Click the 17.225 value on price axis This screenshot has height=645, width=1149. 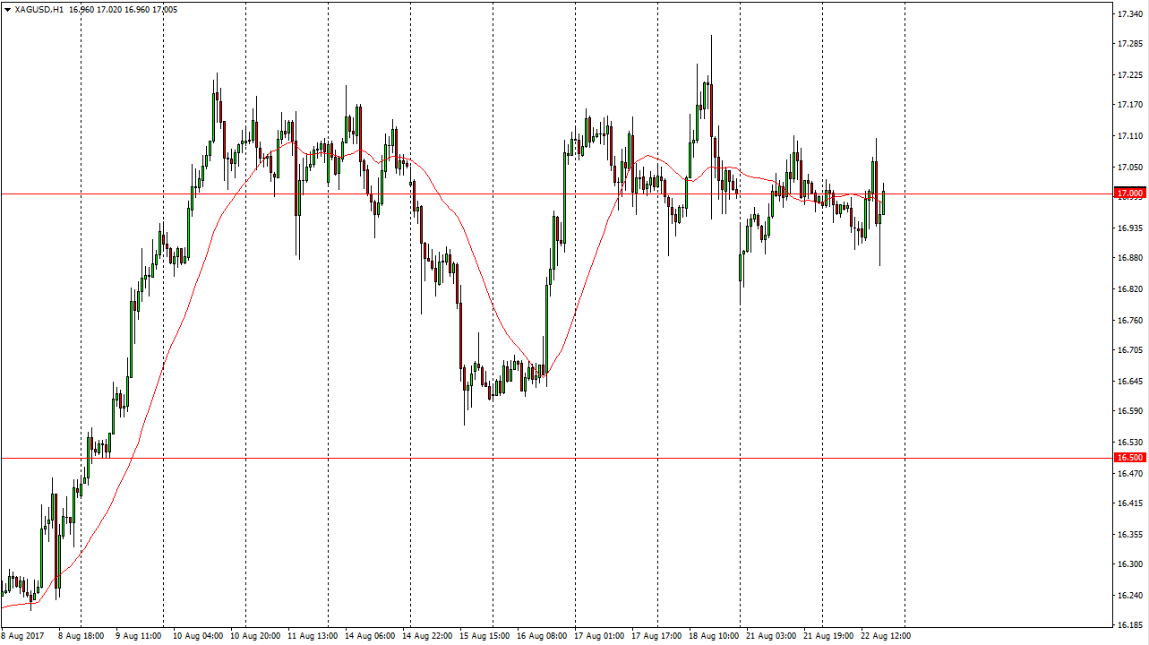point(1129,75)
